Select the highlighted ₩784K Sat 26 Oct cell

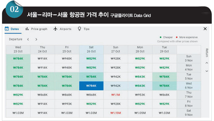91,86
